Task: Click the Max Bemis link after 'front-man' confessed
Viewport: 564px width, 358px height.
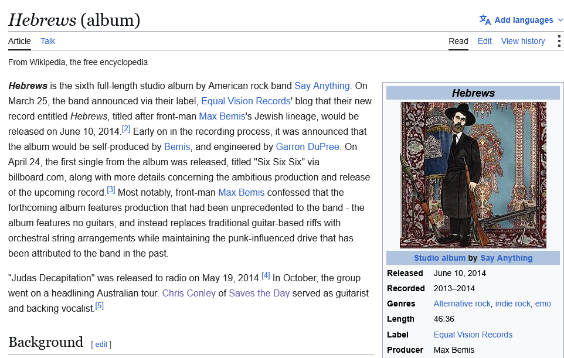Action: pos(242,192)
